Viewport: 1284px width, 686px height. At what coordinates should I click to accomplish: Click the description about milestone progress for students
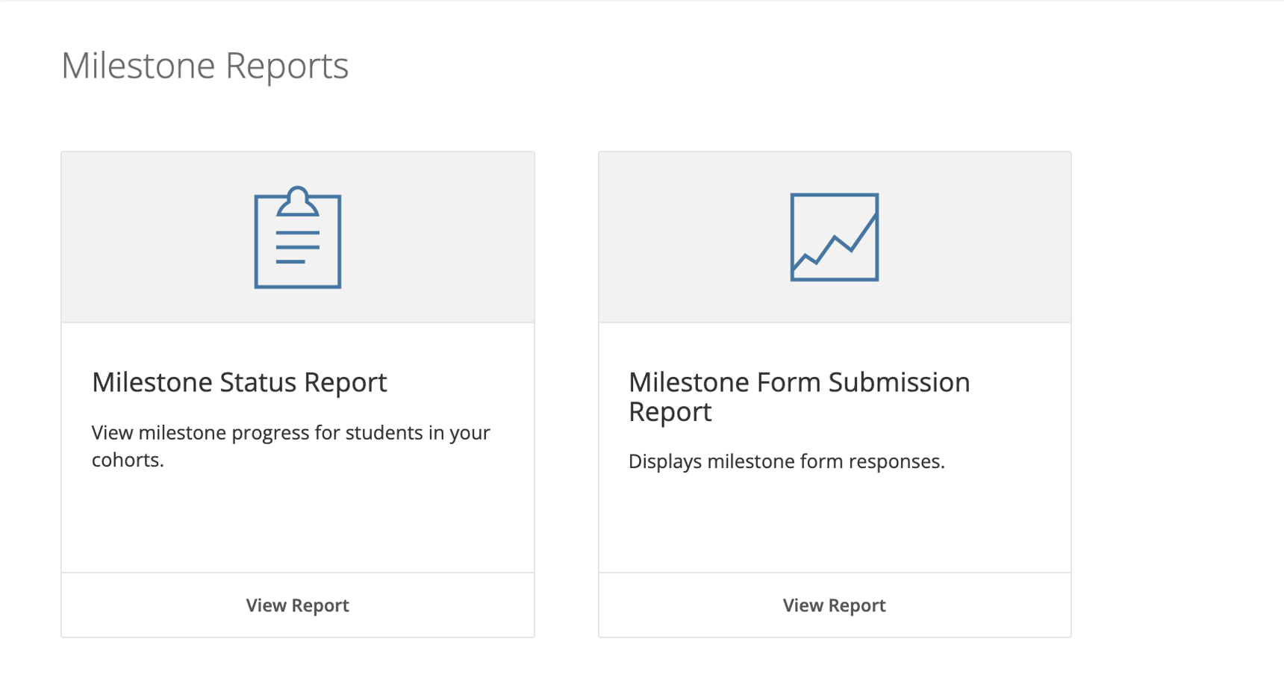290,446
